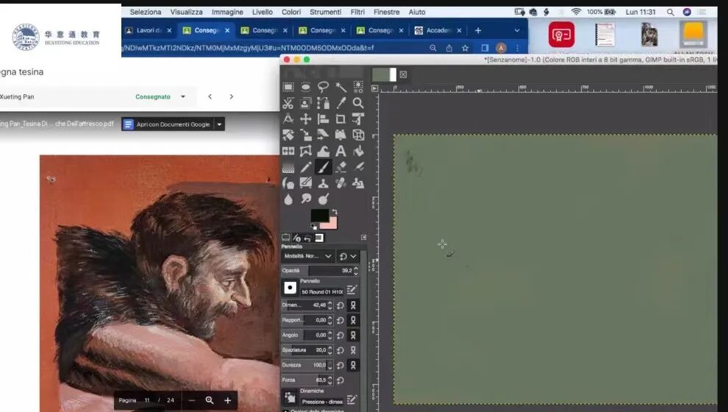Toggle the brush link for Dimen. size
Image resolution: width=728 pixels, height=412 pixels.
point(353,305)
